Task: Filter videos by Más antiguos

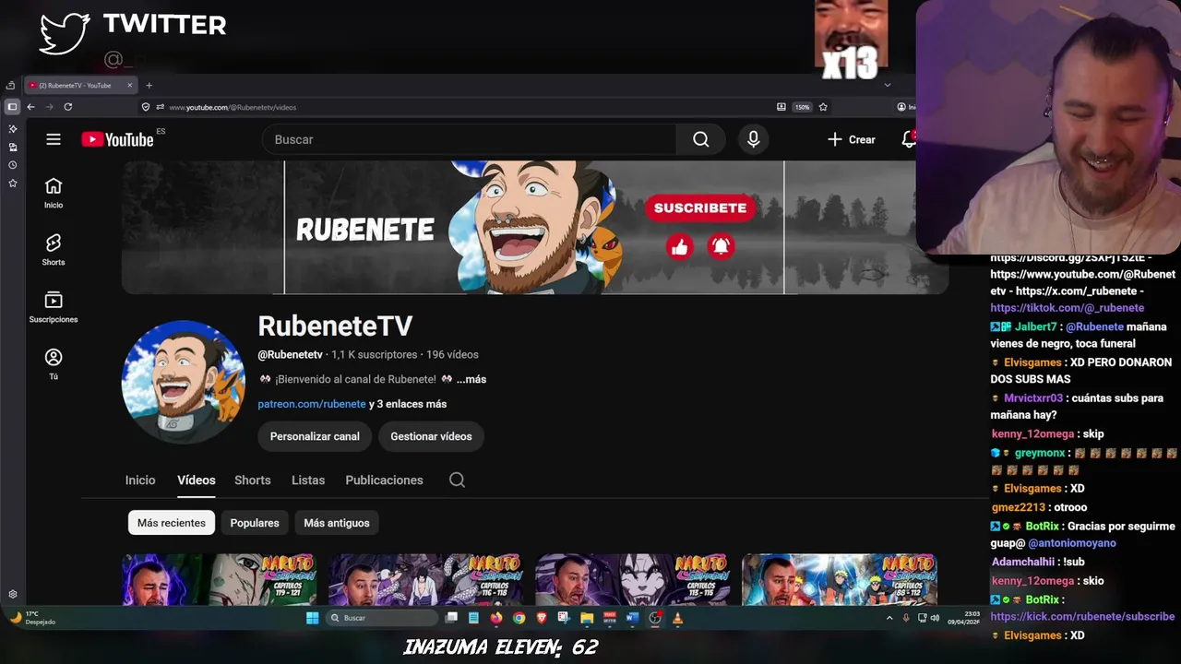Action: coord(337,523)
